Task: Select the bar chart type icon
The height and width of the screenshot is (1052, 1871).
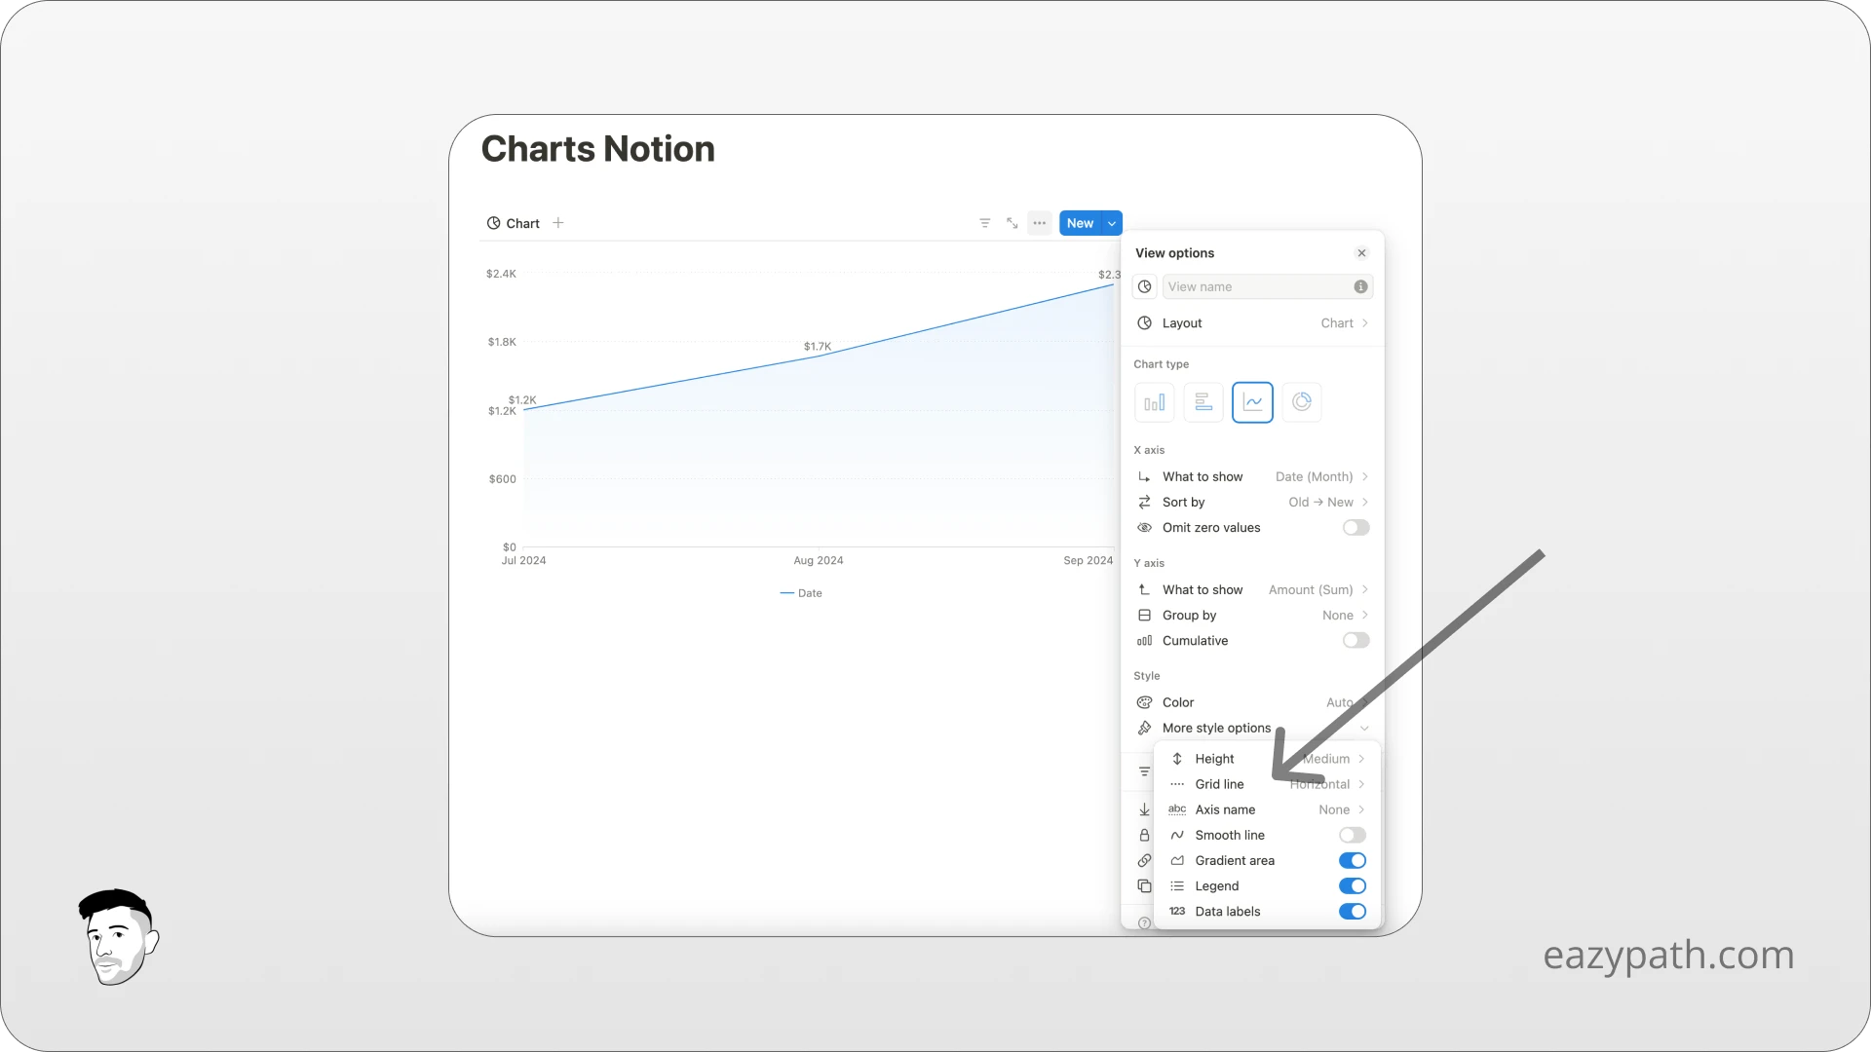Action: click(1154, 402)
